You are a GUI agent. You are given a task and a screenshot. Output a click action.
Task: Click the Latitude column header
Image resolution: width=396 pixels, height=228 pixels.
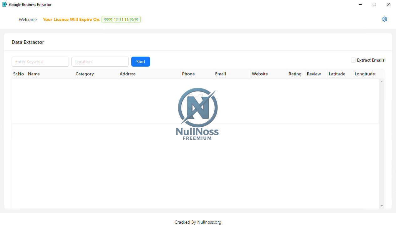click(x=337, y=74)
